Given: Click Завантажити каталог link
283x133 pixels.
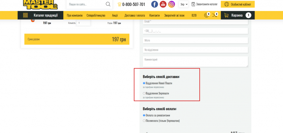Looking at the screenshot, I should [x=207, y=4].
